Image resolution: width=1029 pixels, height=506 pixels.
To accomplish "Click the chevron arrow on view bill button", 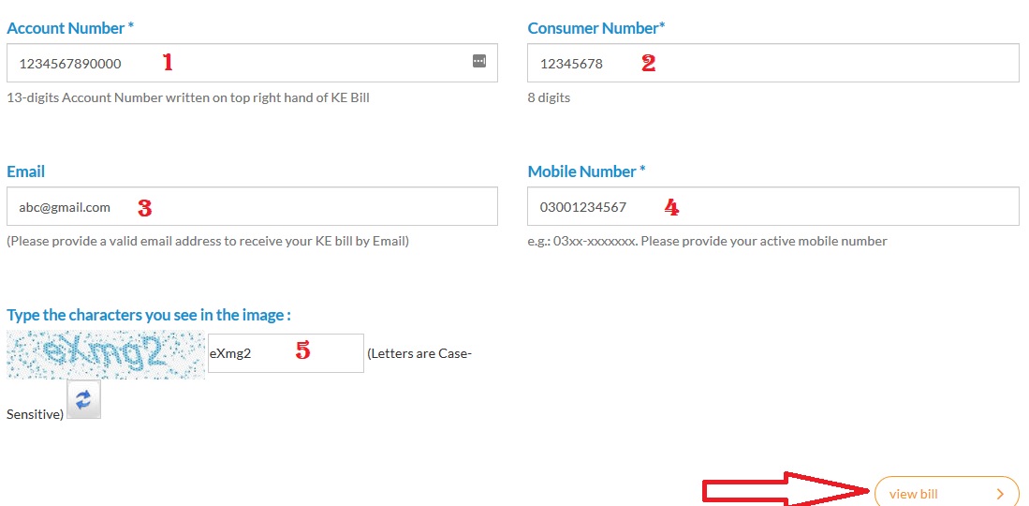I will [x=1000, y=494].
